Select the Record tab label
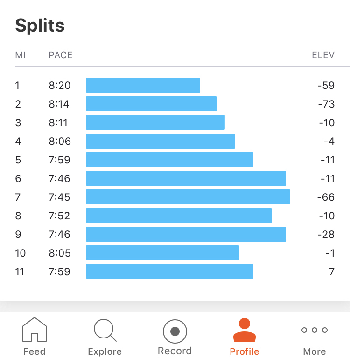This screenshot has height=358, width=350. (x=175, y=351)
